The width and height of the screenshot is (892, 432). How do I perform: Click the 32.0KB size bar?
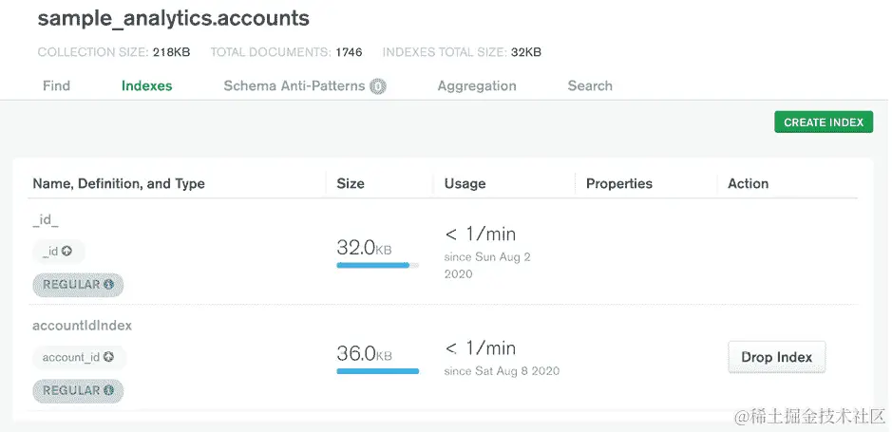(377, 266)
